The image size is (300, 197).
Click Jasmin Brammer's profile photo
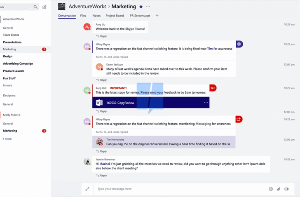(x=87, y=162)
